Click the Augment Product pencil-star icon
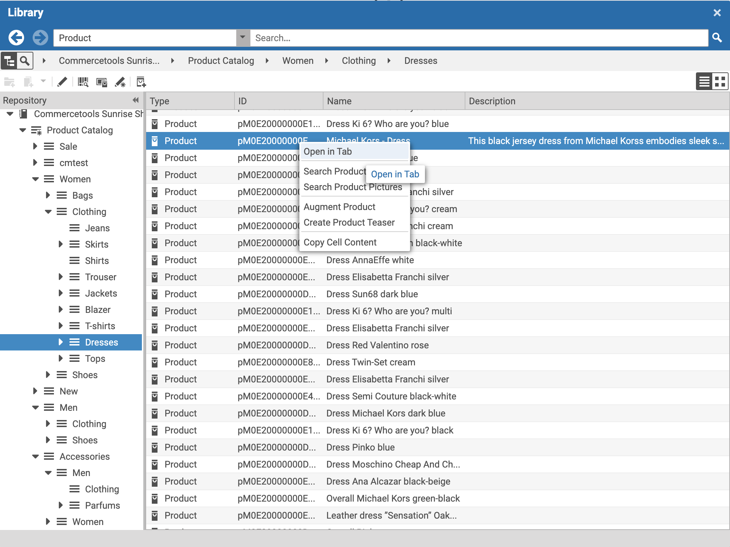The height and width of the screenshot is (547, 730). click(x=121, y=82)
